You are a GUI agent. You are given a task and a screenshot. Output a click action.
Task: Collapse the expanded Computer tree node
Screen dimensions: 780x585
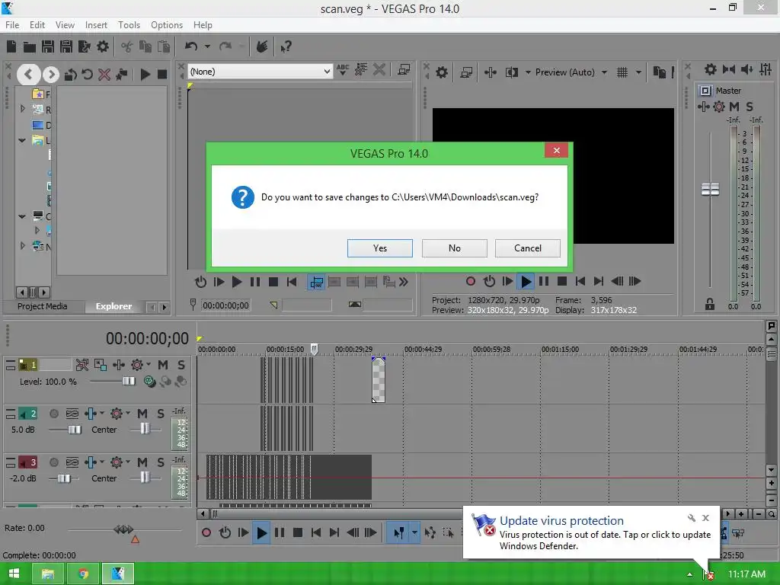[x=22, y=216]
